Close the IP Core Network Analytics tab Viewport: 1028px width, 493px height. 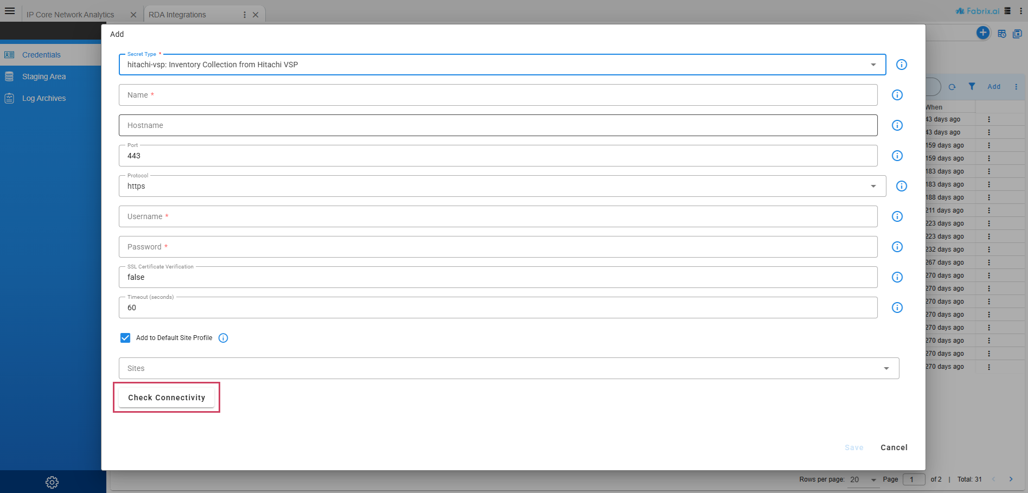click(x=133, y=15)
